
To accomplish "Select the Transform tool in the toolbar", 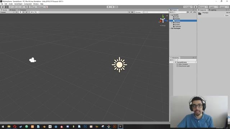I will coord(22,7).
